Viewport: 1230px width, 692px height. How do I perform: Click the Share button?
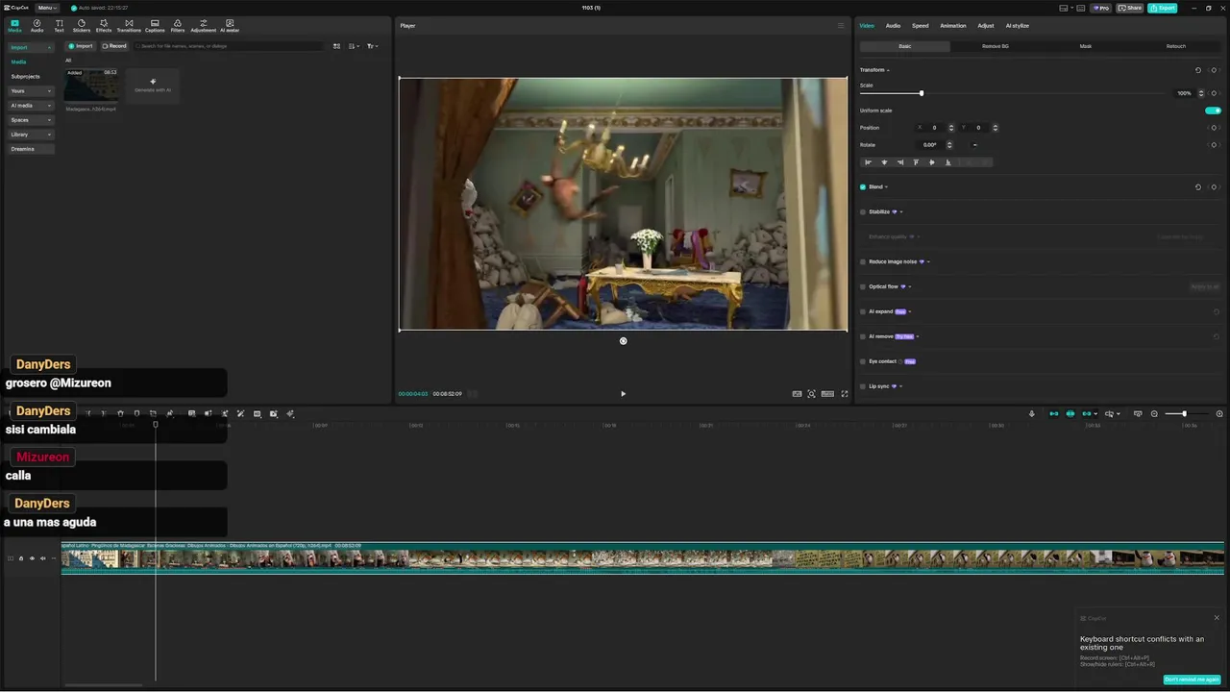(1129, 8)
